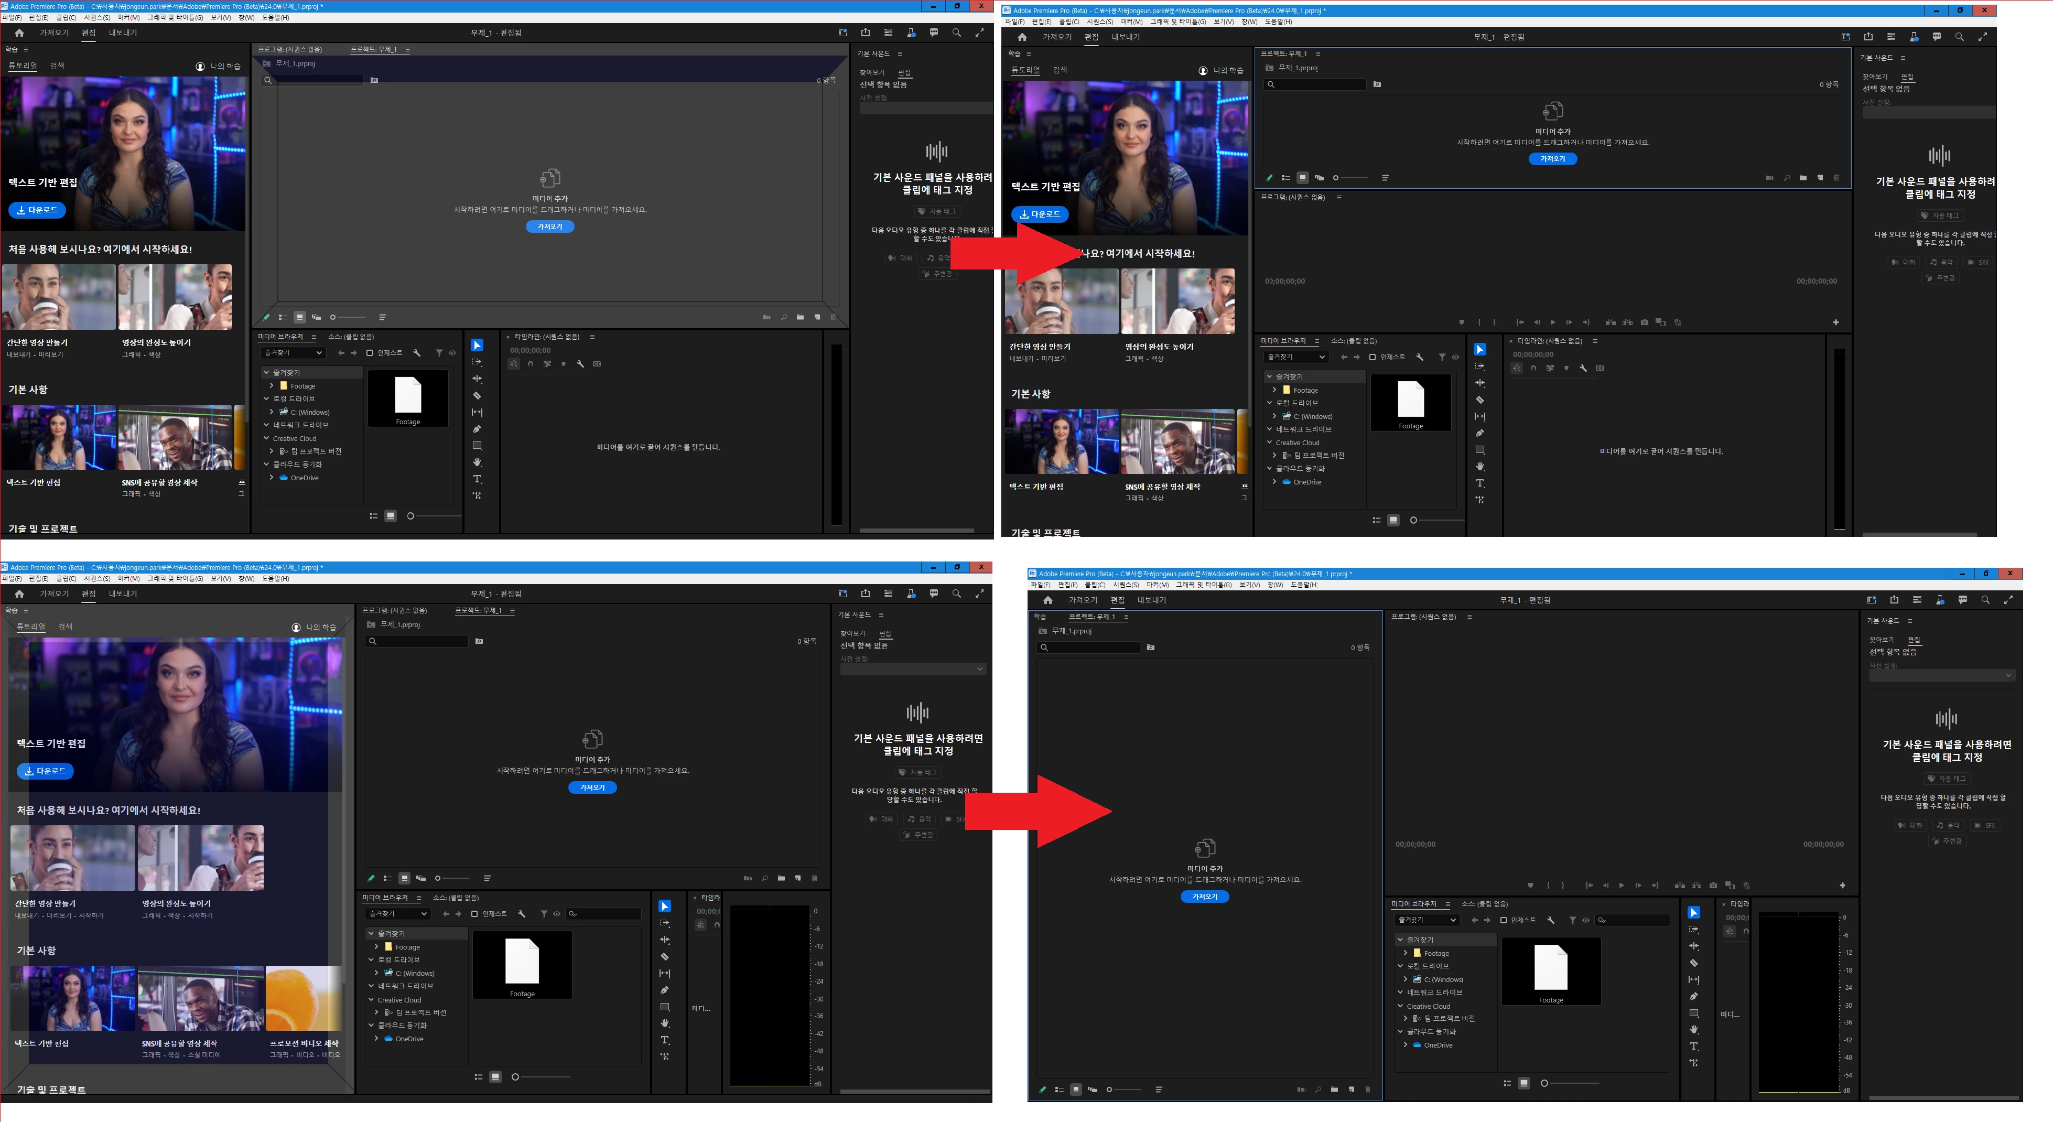This screenshot has width=2053, height=1122.
Task: Switch to 내보내기 tab in top-right window
Action: [x=1126, y=37]
